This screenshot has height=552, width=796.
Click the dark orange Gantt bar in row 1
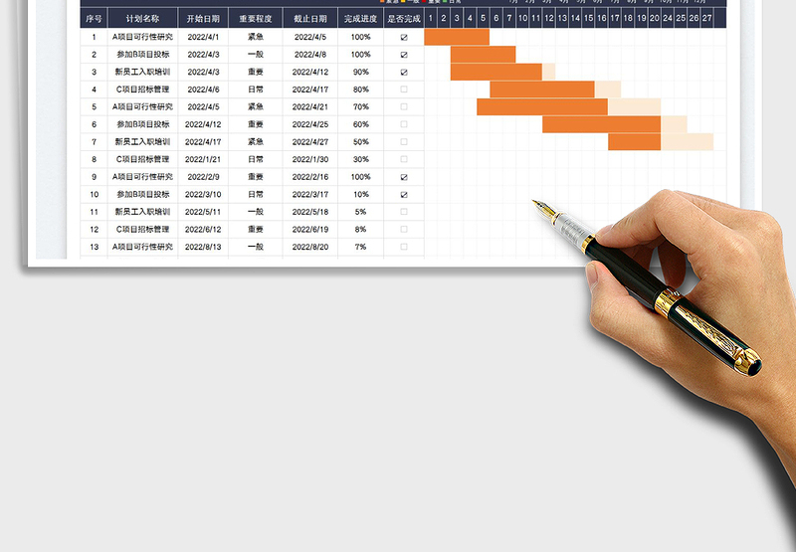[x=457, y=37]
